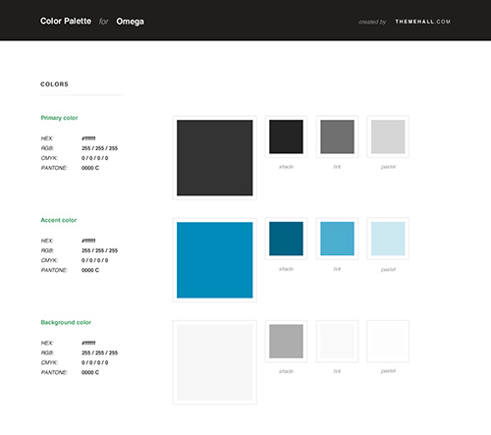
Task: Select the primary color shade swatch
Action: click(286, 136)
